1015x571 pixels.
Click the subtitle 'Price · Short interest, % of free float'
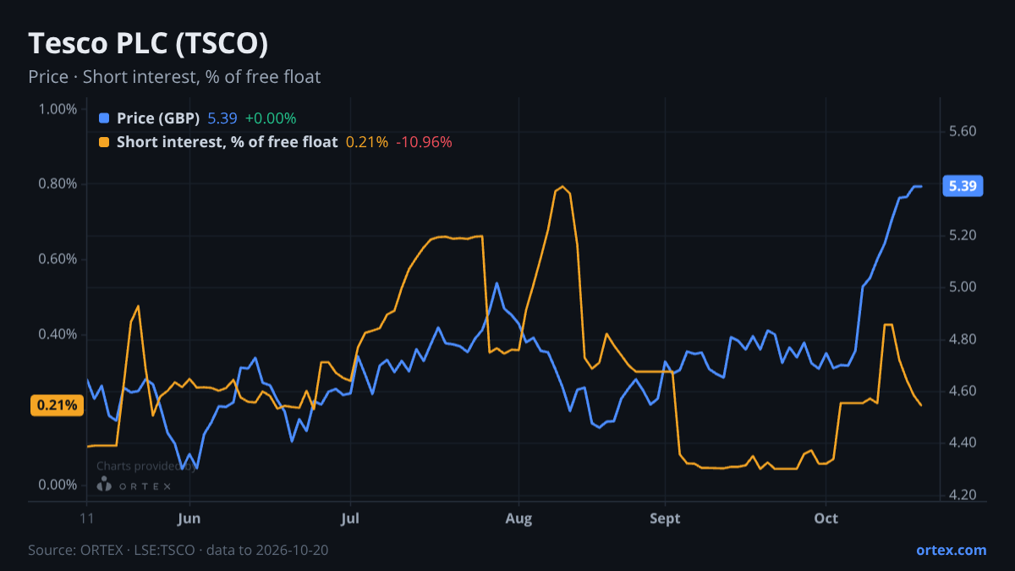174,77
